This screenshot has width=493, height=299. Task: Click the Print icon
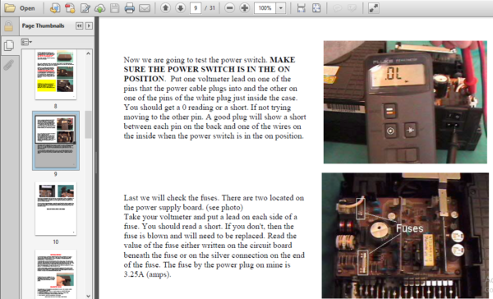130,8
